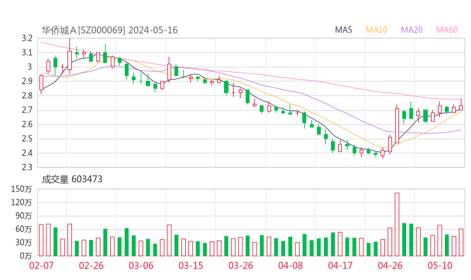Select the tallest red volume bar near 04-26

pos(397,225)
